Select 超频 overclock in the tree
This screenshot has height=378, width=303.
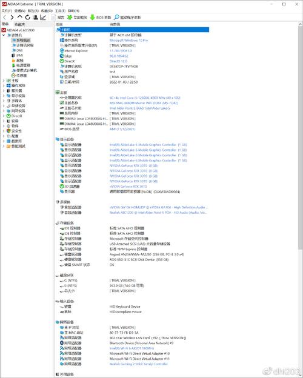coord(18,61)
